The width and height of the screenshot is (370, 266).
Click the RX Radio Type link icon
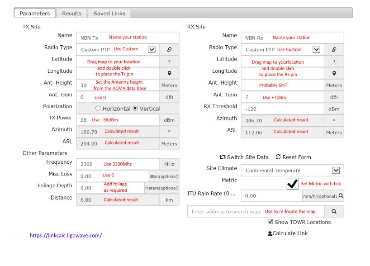[x=334, y=49]
